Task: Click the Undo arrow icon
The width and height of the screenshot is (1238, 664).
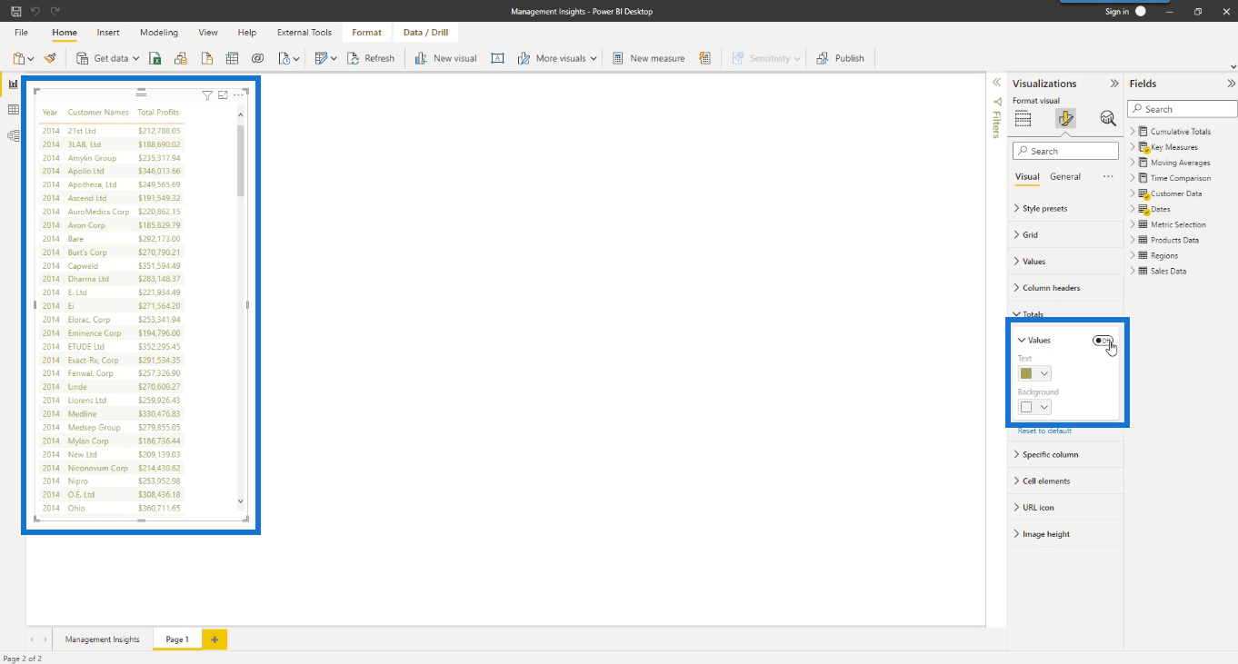Action: coord(35,11)
